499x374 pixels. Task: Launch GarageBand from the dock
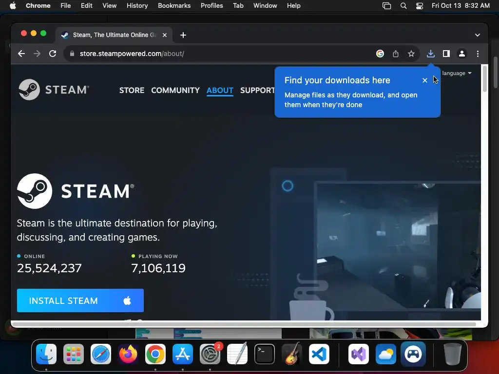coord(292,354)
